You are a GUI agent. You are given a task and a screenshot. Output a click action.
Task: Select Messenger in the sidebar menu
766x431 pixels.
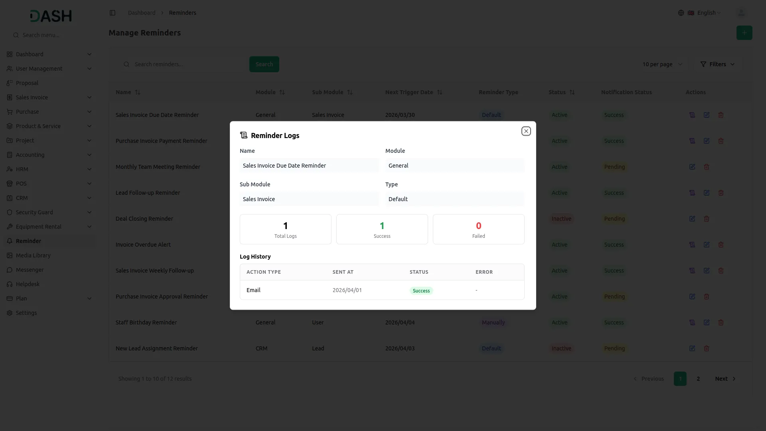pos(29,269)
